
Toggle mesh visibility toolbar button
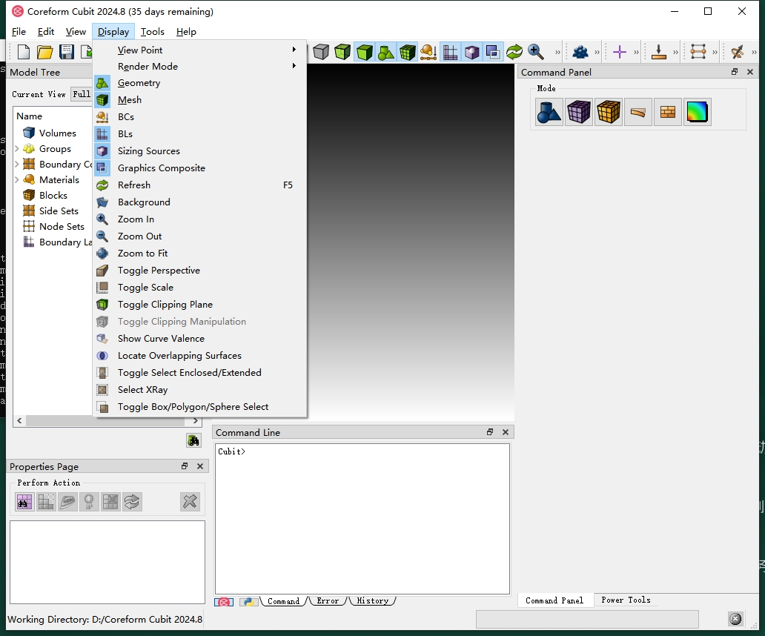click(x=408, y=52)
